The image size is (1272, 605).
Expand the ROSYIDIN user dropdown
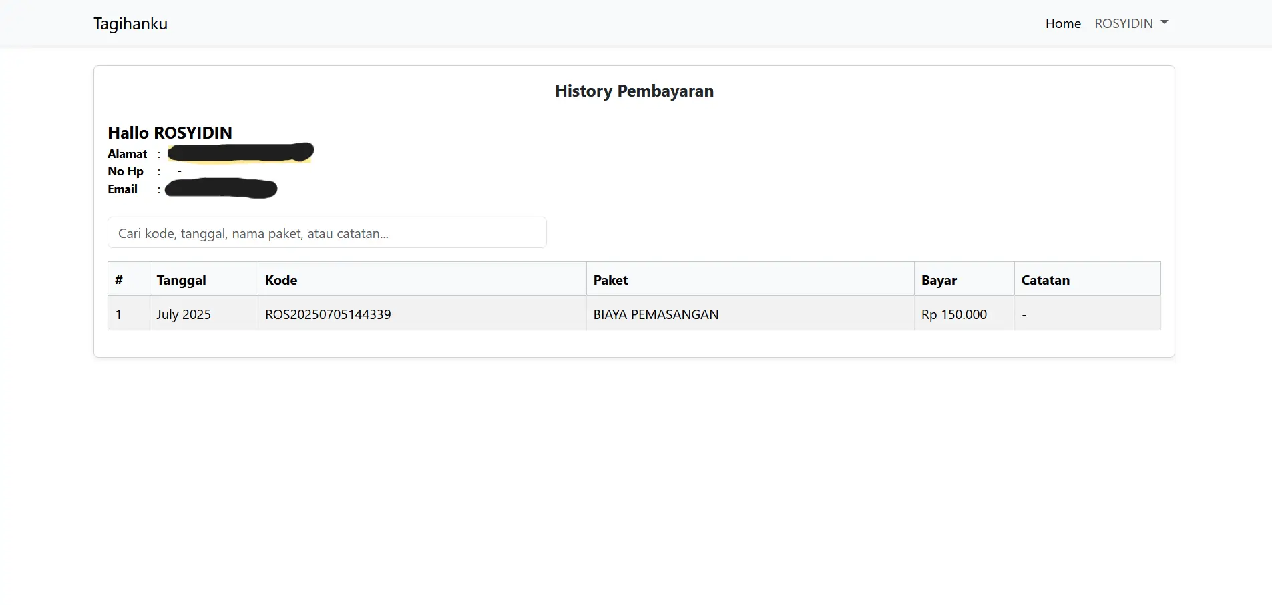pos(1131,23)
